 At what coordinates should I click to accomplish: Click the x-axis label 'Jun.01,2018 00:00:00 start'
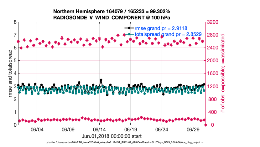click(x=112, y=136)
